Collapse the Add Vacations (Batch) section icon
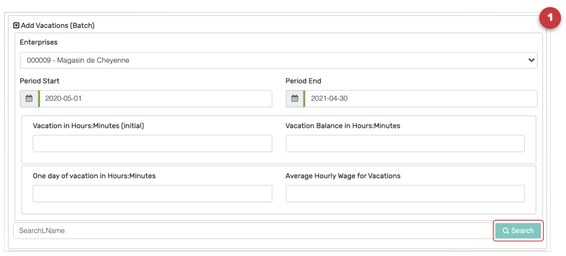Screen dimensions: 566x256 16,25
